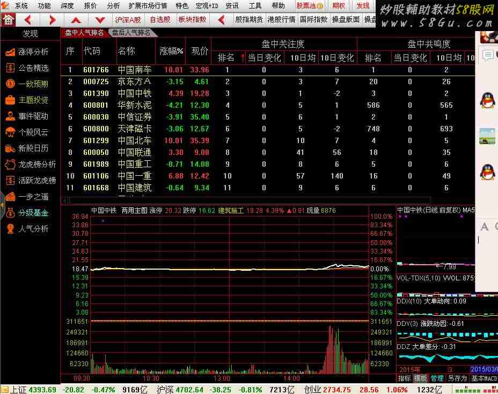Collapse the sidebar using the left edge handle
This screenshot has height=394, width=498.
pyautogui.click(x=2, y=205)
